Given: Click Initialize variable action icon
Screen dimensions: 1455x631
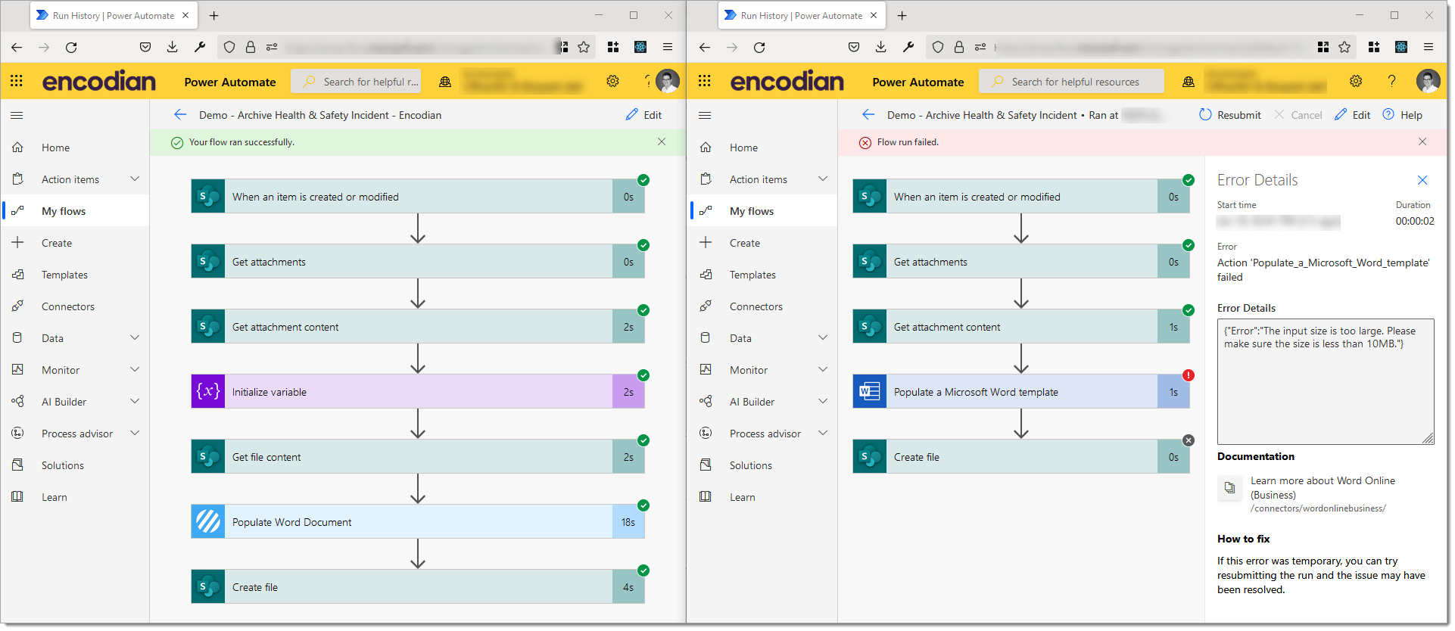Looking at the screenshot, I should click(x=208, y=391).
